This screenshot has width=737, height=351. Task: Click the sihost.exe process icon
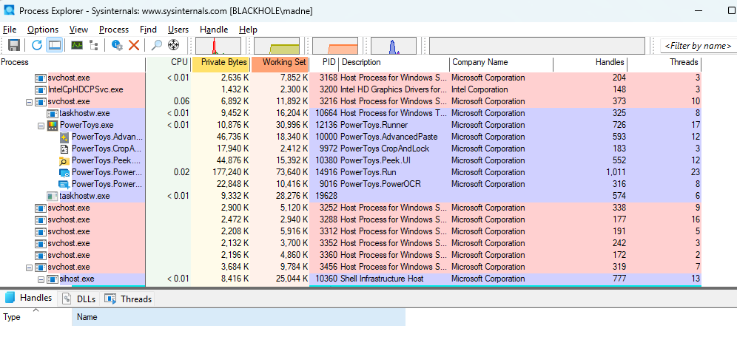click(x=53, y=279)
